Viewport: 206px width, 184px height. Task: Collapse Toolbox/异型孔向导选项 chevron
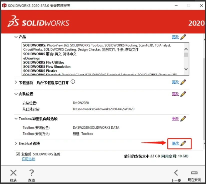coord(16,119)
